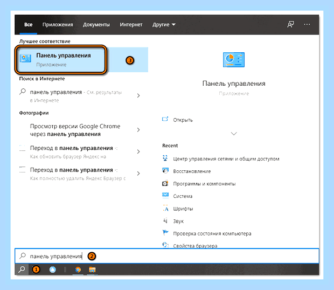Click the magnifier icon beside web search result

(23, 92)
